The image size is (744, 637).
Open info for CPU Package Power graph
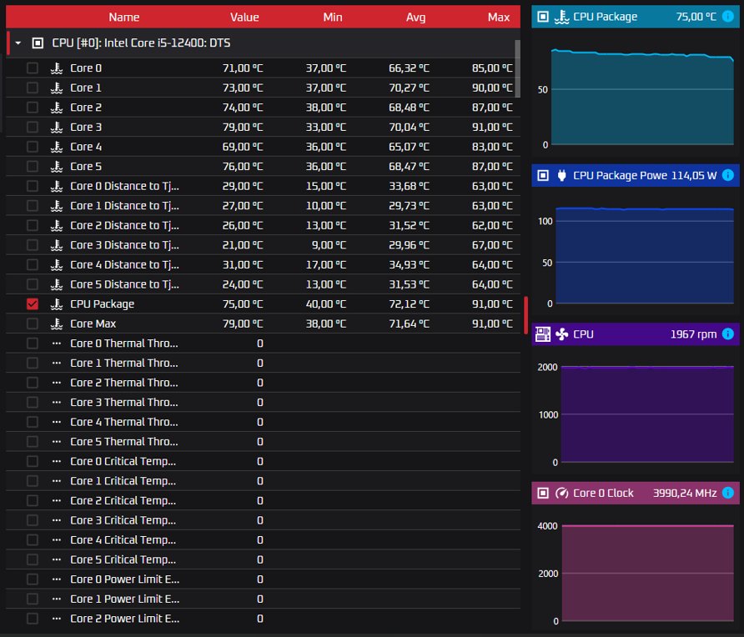727,175
